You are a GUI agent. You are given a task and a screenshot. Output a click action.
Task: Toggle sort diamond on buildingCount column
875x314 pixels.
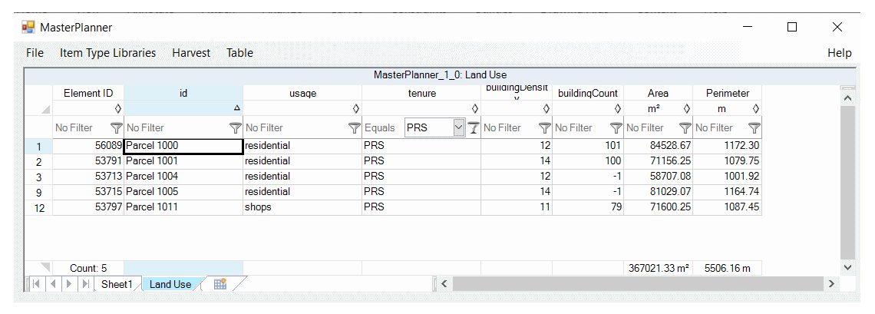pyautogui.click(x=617, y=108)
